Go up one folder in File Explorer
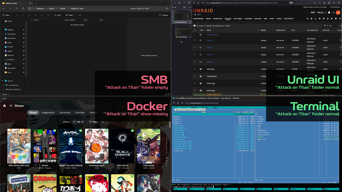The width and height of the screenshot is (342, 192). pyautogui.click(x=16, y=9)
